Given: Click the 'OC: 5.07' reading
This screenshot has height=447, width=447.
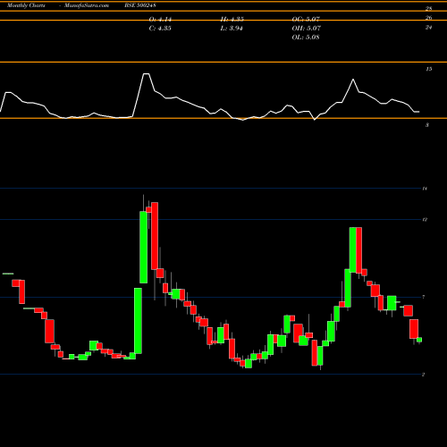Looking at the screenshot, I should coord(306,20).
